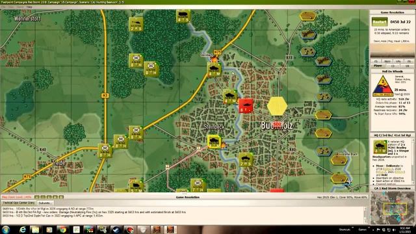Switch to the Subunits tab
The height and width of the screenshot is (234, 416).
point(45,203)
